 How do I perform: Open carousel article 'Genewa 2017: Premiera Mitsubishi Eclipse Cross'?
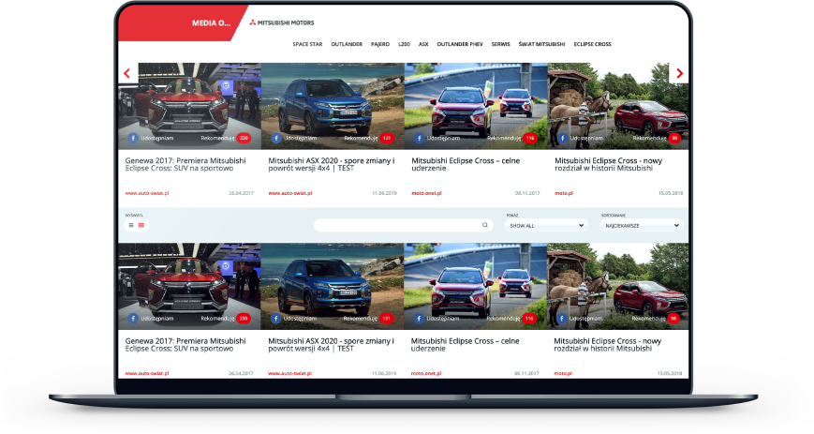point(185,164)
